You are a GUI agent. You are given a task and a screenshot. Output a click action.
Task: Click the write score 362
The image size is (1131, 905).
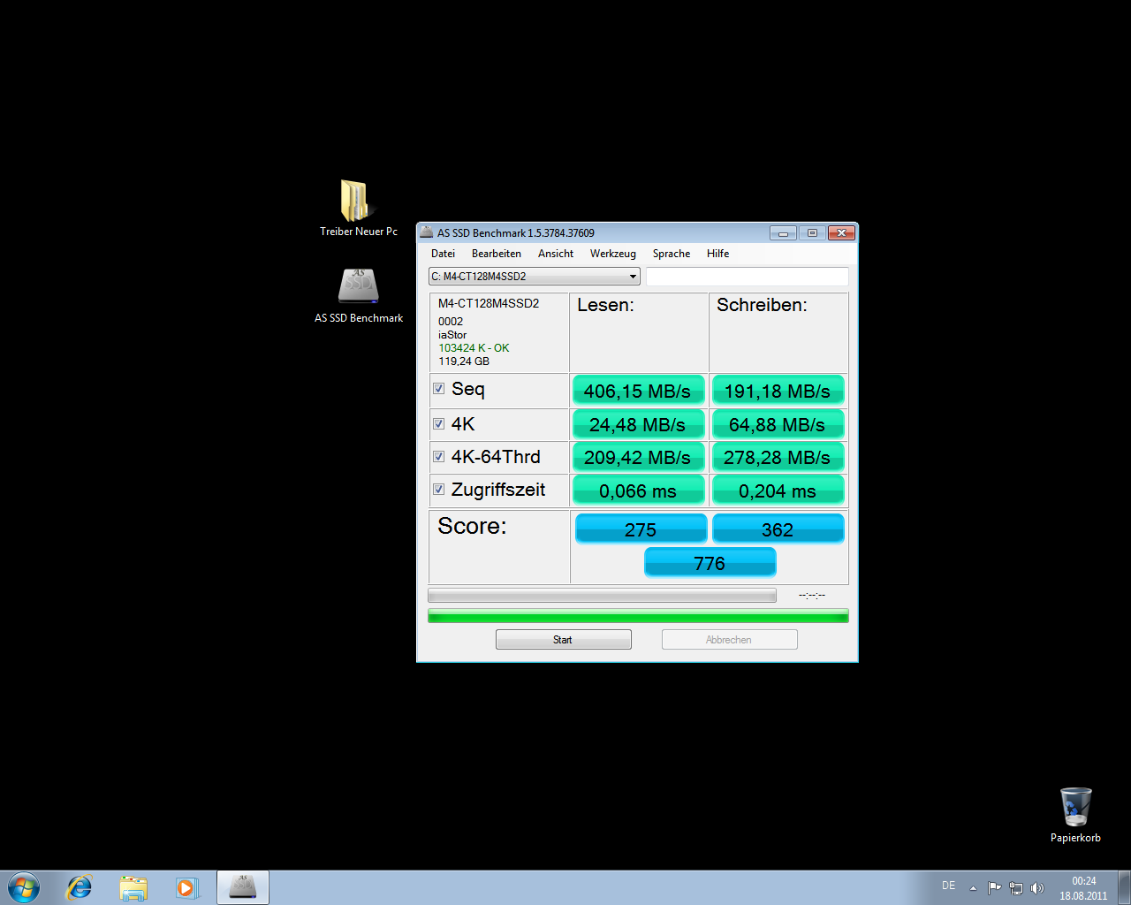point(778,529)
